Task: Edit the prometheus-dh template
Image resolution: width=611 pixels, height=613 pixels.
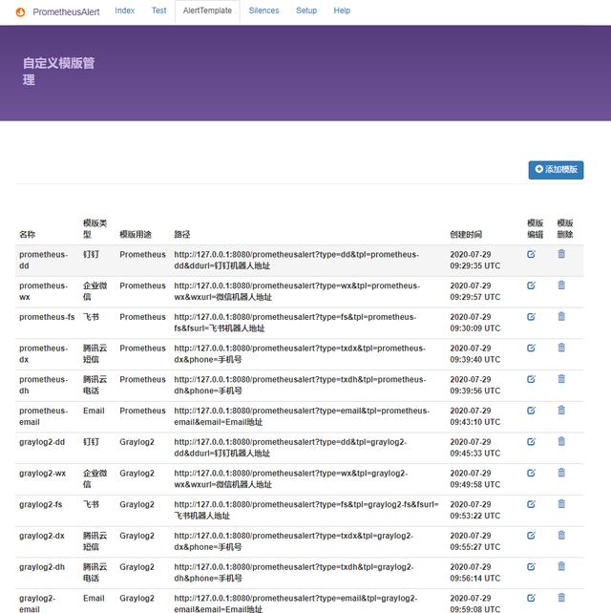Action: click(x=531, y=379)
